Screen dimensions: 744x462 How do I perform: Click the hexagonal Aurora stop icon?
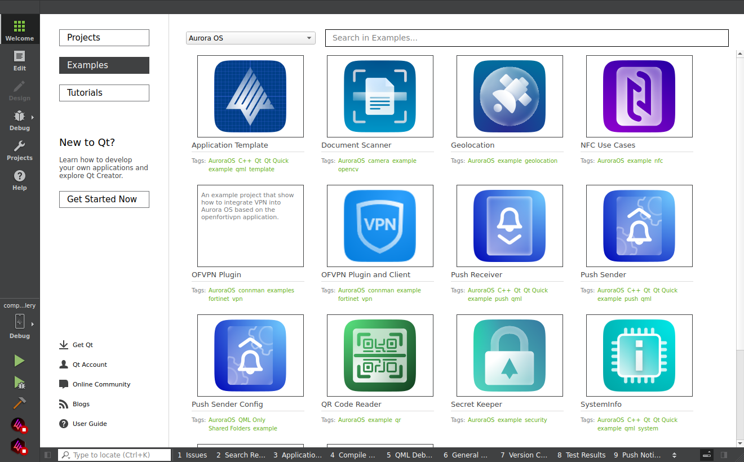(x=19, y=446)
